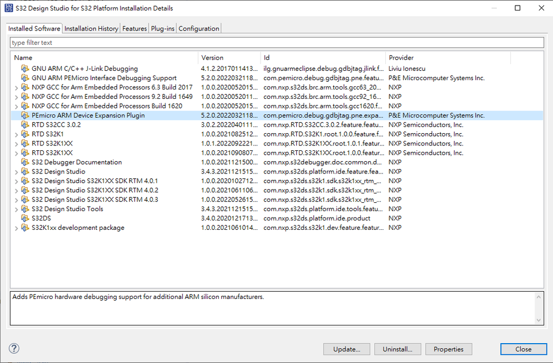
Task: Expand S32K1XX SDK RTM 4.0.2 node
Action: point(16,191)
